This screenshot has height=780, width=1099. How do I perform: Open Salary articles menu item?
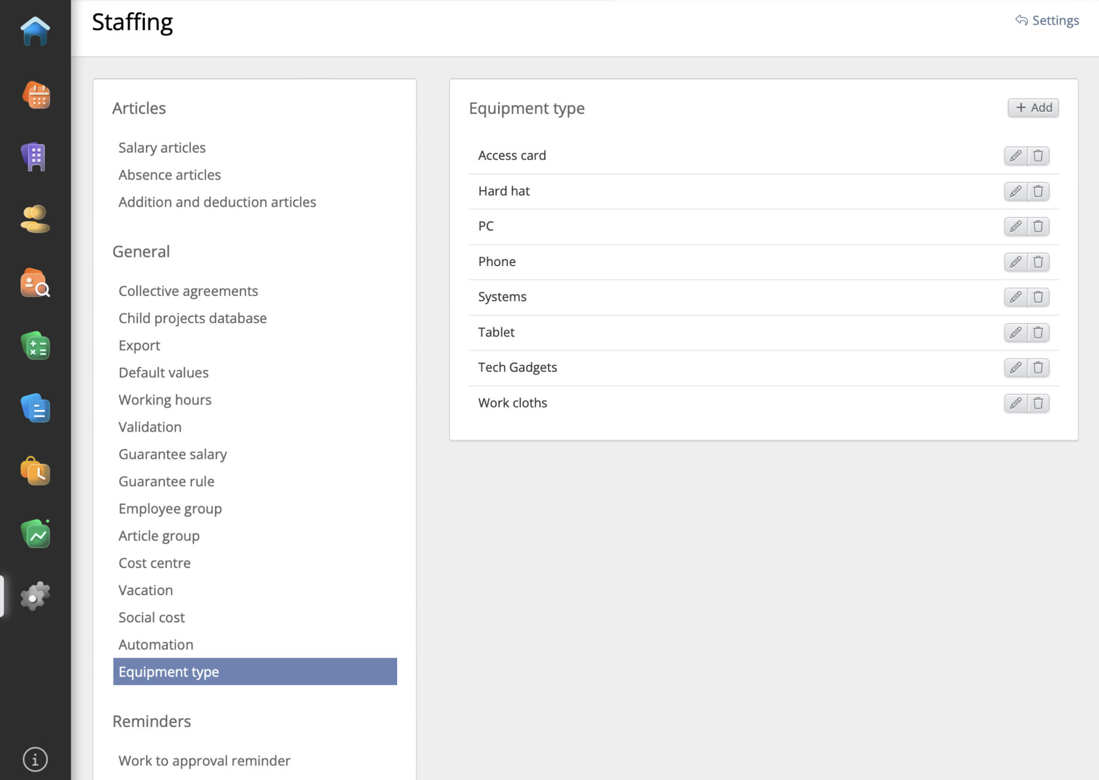(x=162, y=147)
